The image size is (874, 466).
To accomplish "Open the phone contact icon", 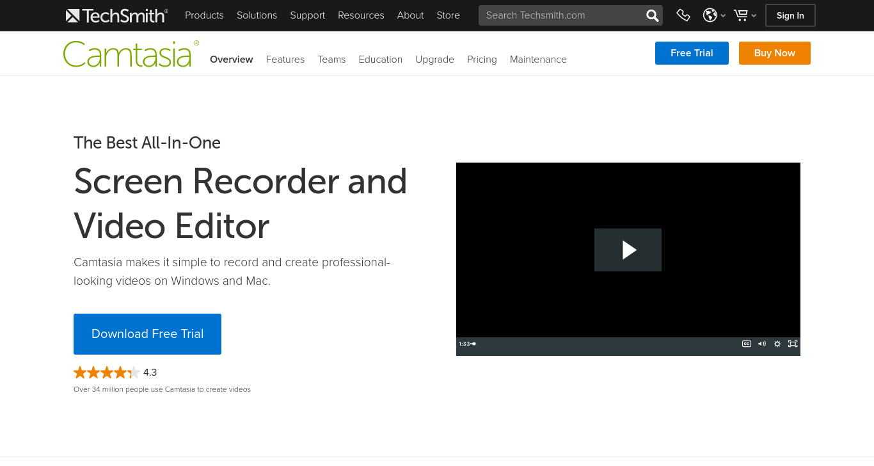I will [x=683, y=15].
